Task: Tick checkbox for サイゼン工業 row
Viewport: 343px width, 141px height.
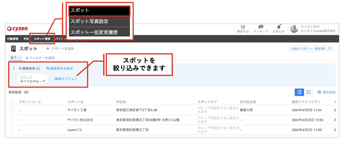Action: pyautogui.click(x=12, y=110)
